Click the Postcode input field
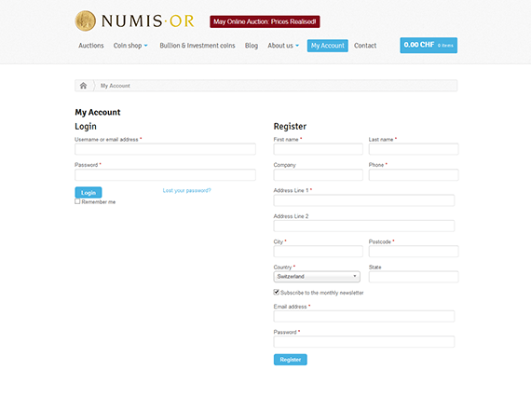This screenshot has height=398, width=531. click(x=414, y=252)
